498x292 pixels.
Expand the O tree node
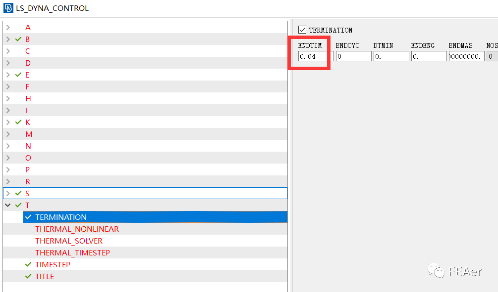pos(8,158)
